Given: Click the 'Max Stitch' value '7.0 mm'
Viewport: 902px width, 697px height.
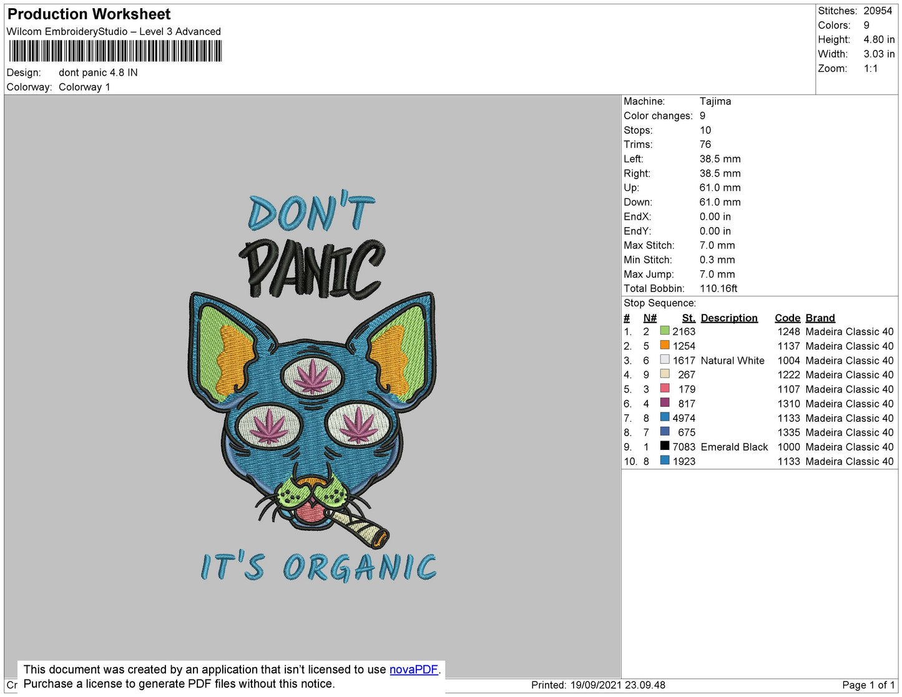Looking at the screenshot, I should [717, 245].
